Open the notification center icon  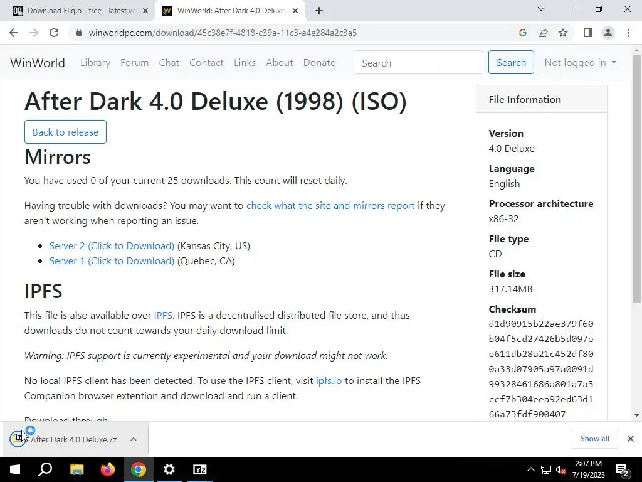point(623,469)
